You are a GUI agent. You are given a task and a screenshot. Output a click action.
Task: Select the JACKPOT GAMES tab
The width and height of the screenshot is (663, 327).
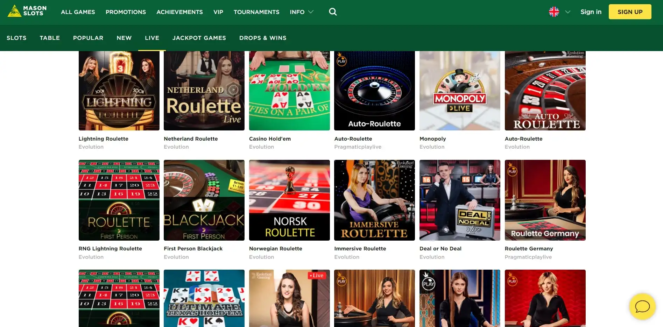(199, 38)
